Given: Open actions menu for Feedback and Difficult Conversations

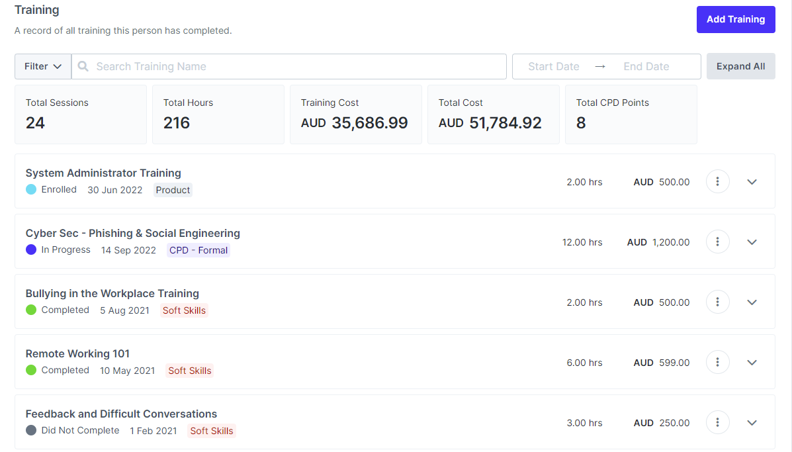Looking at the screenshot, I should (717, 422).
